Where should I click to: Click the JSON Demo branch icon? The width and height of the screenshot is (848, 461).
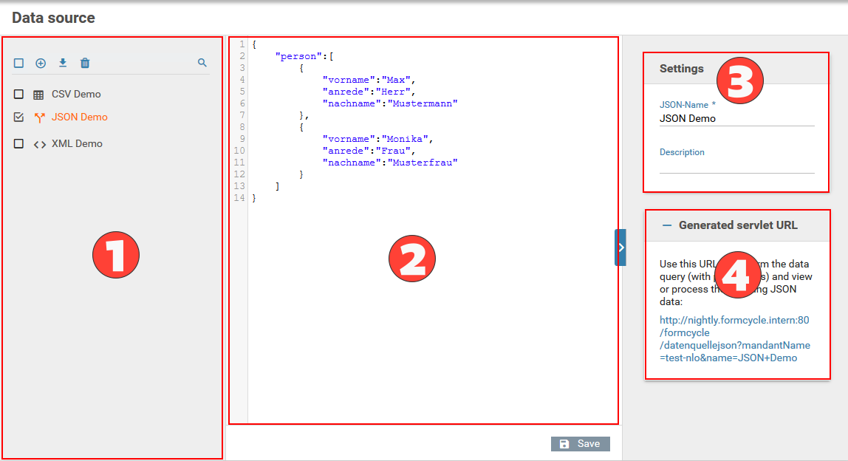(x=39, y=117)
